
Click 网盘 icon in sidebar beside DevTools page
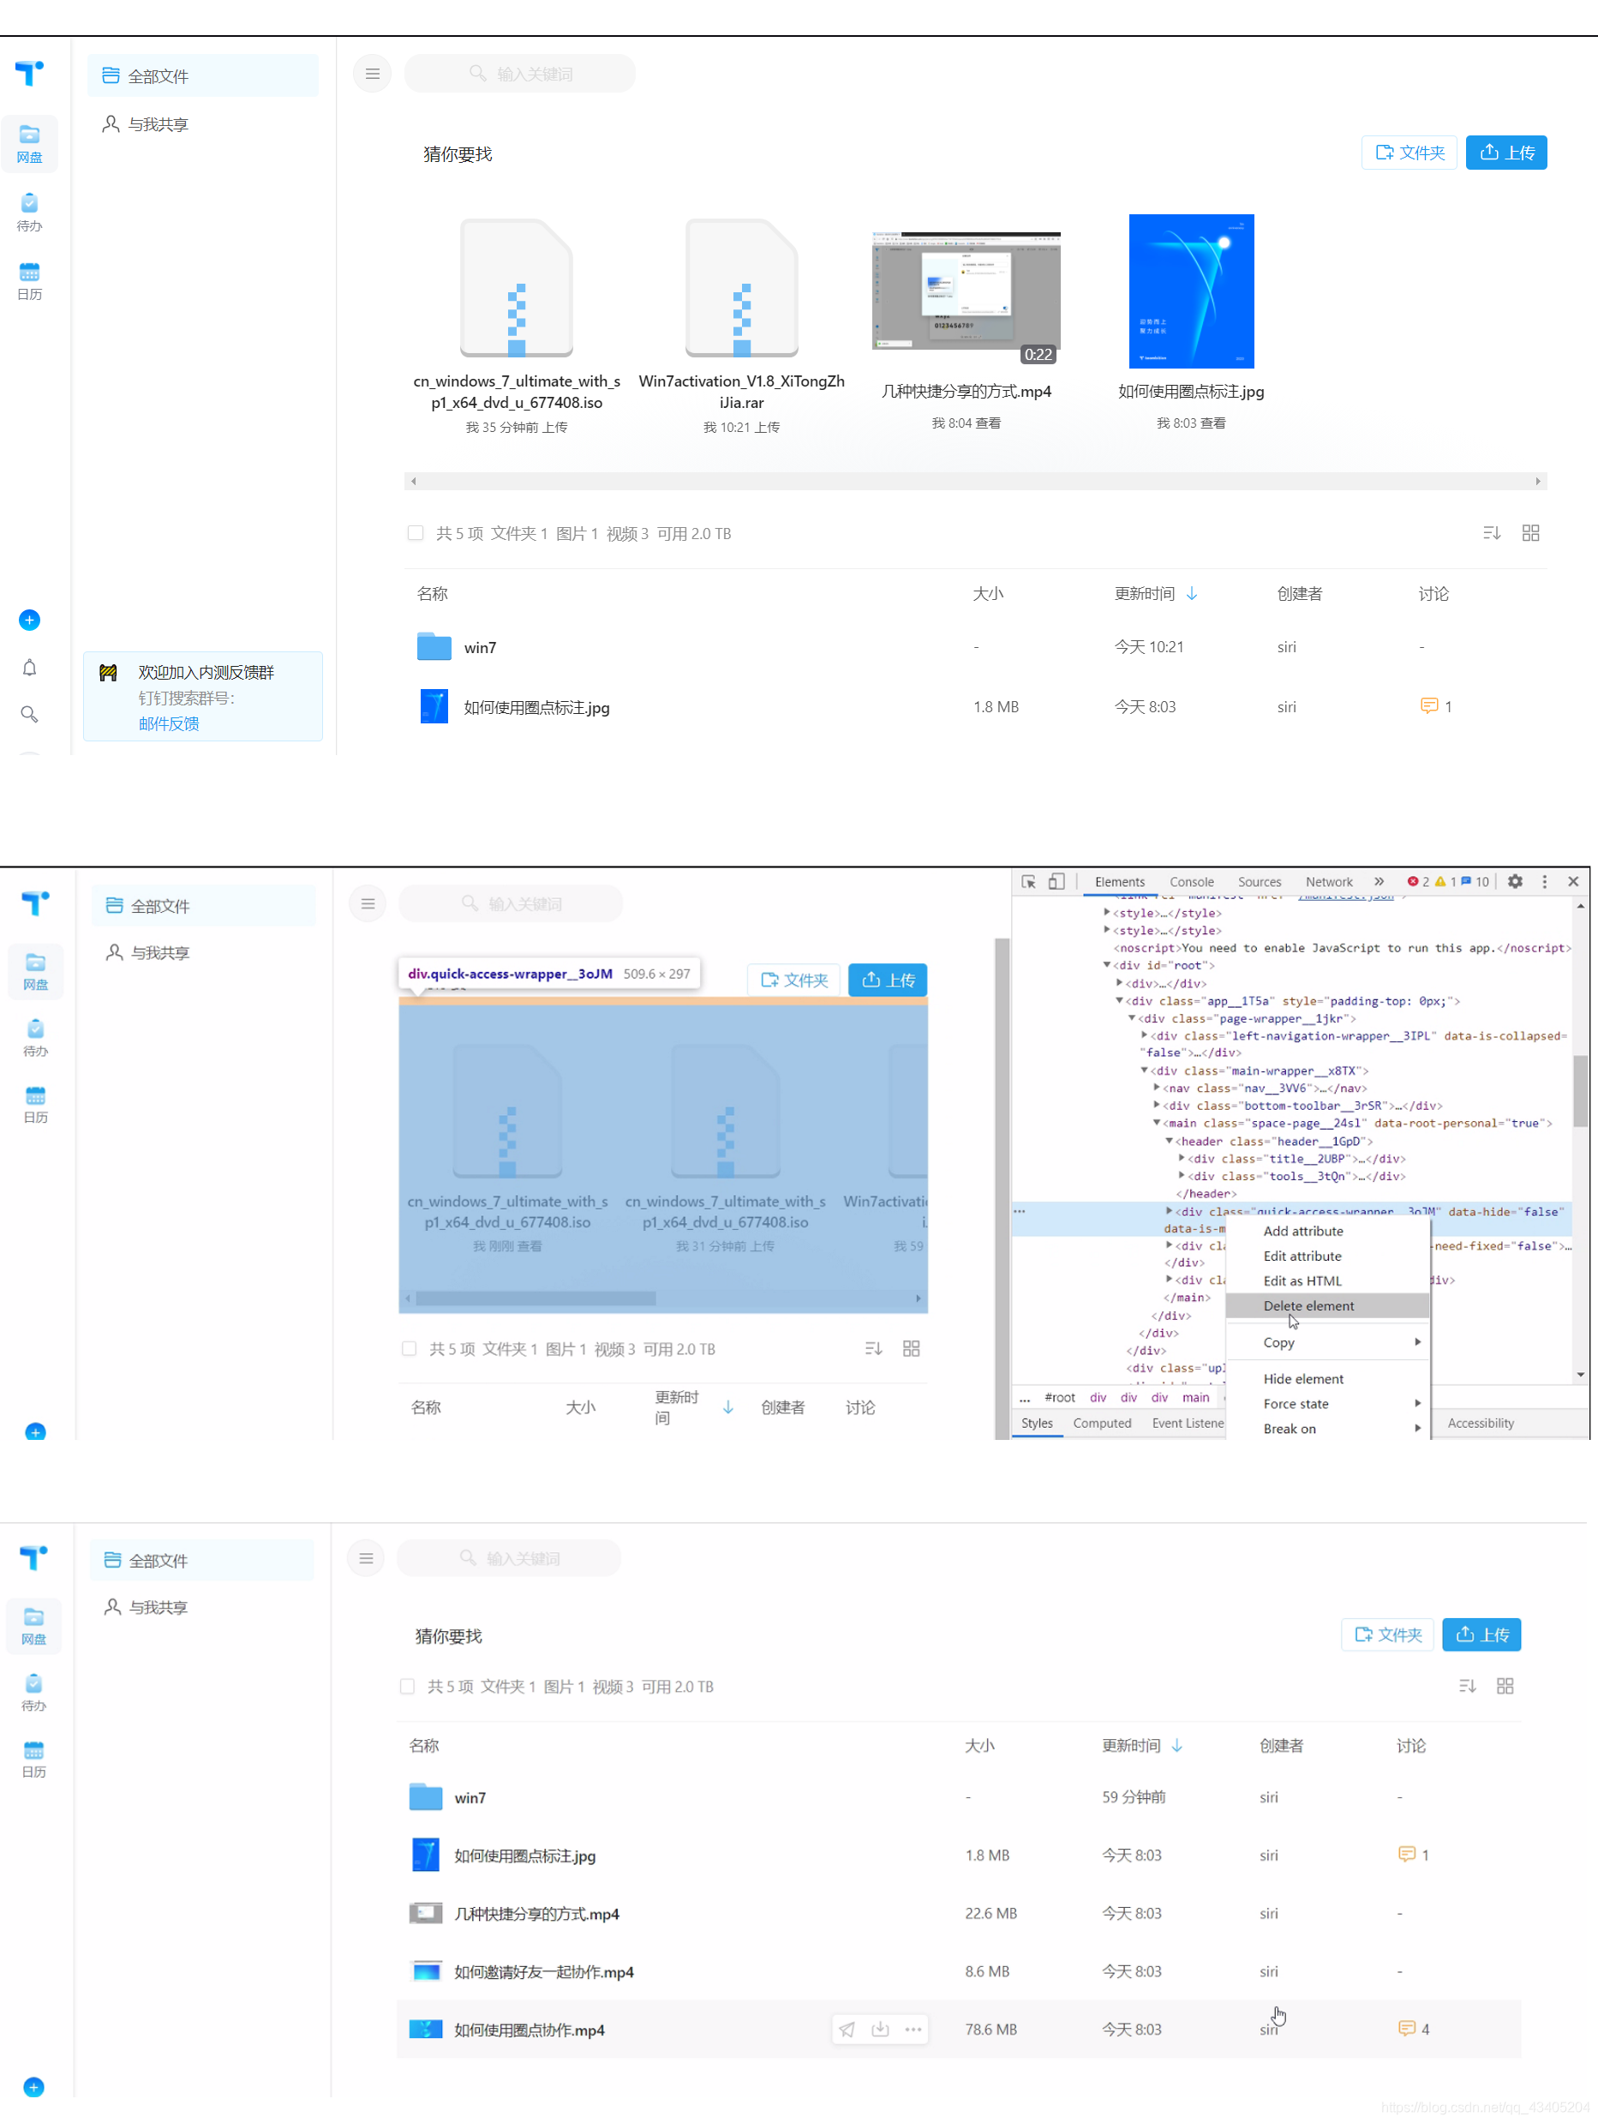pyautogui.click(x=35, y=971)
